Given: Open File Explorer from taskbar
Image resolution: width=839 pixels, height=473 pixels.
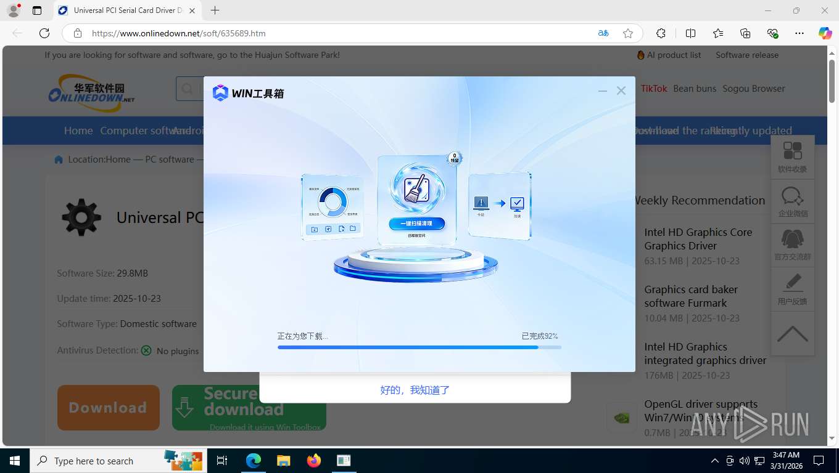Looking at the screenshot, I should 283,461.
